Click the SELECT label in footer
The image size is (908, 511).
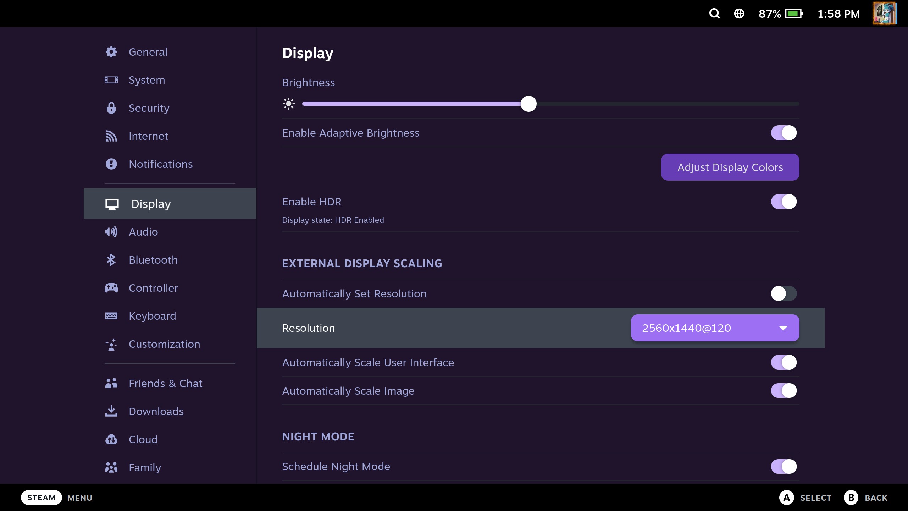point(816,498)
